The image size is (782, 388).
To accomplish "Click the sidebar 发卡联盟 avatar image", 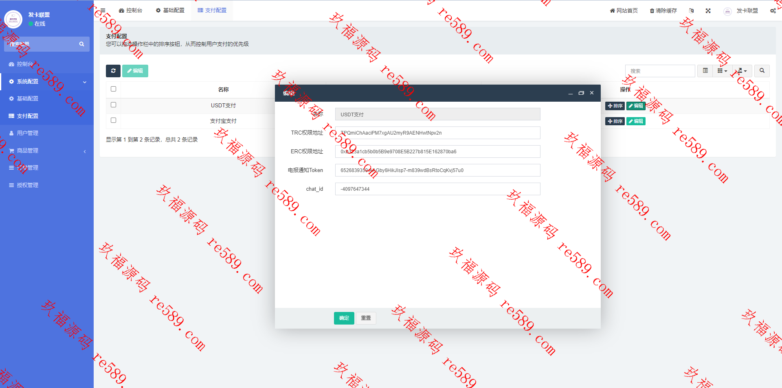I will pyautogui.click(x=13, y=19).
